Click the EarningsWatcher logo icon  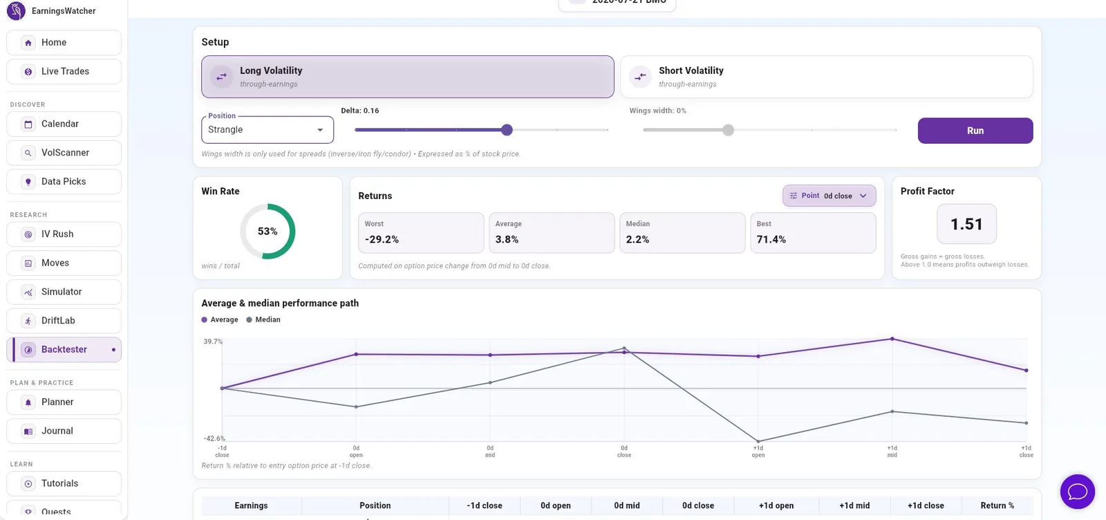pos(16,11)
